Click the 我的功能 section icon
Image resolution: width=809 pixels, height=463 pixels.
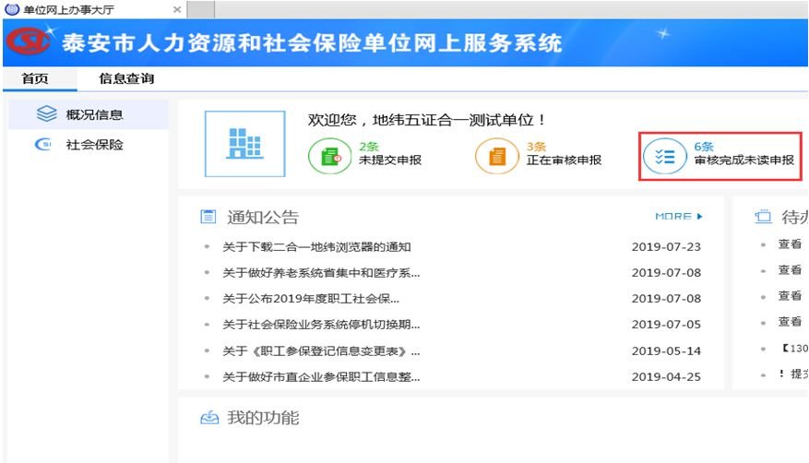pos(209,417)
